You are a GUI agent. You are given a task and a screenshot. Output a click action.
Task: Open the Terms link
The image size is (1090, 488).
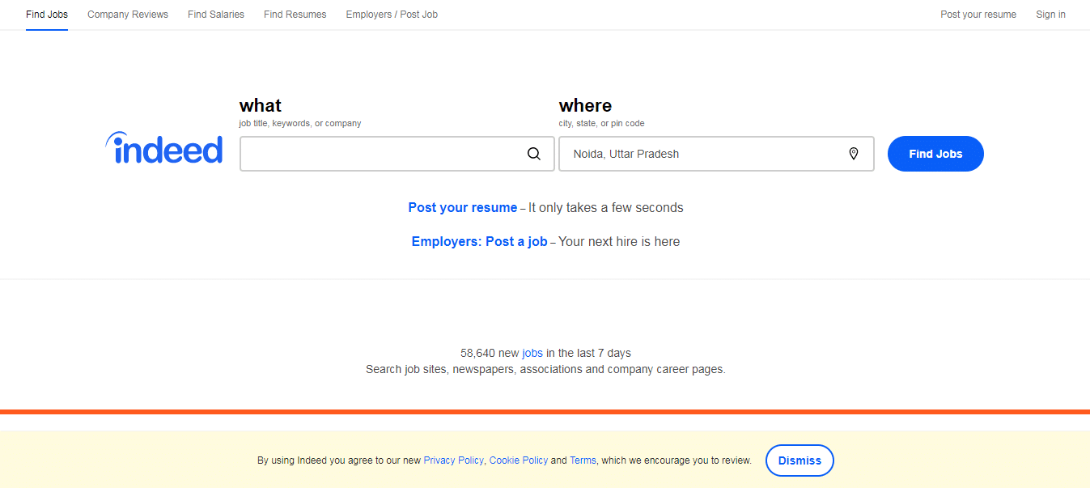pos(583,460)
